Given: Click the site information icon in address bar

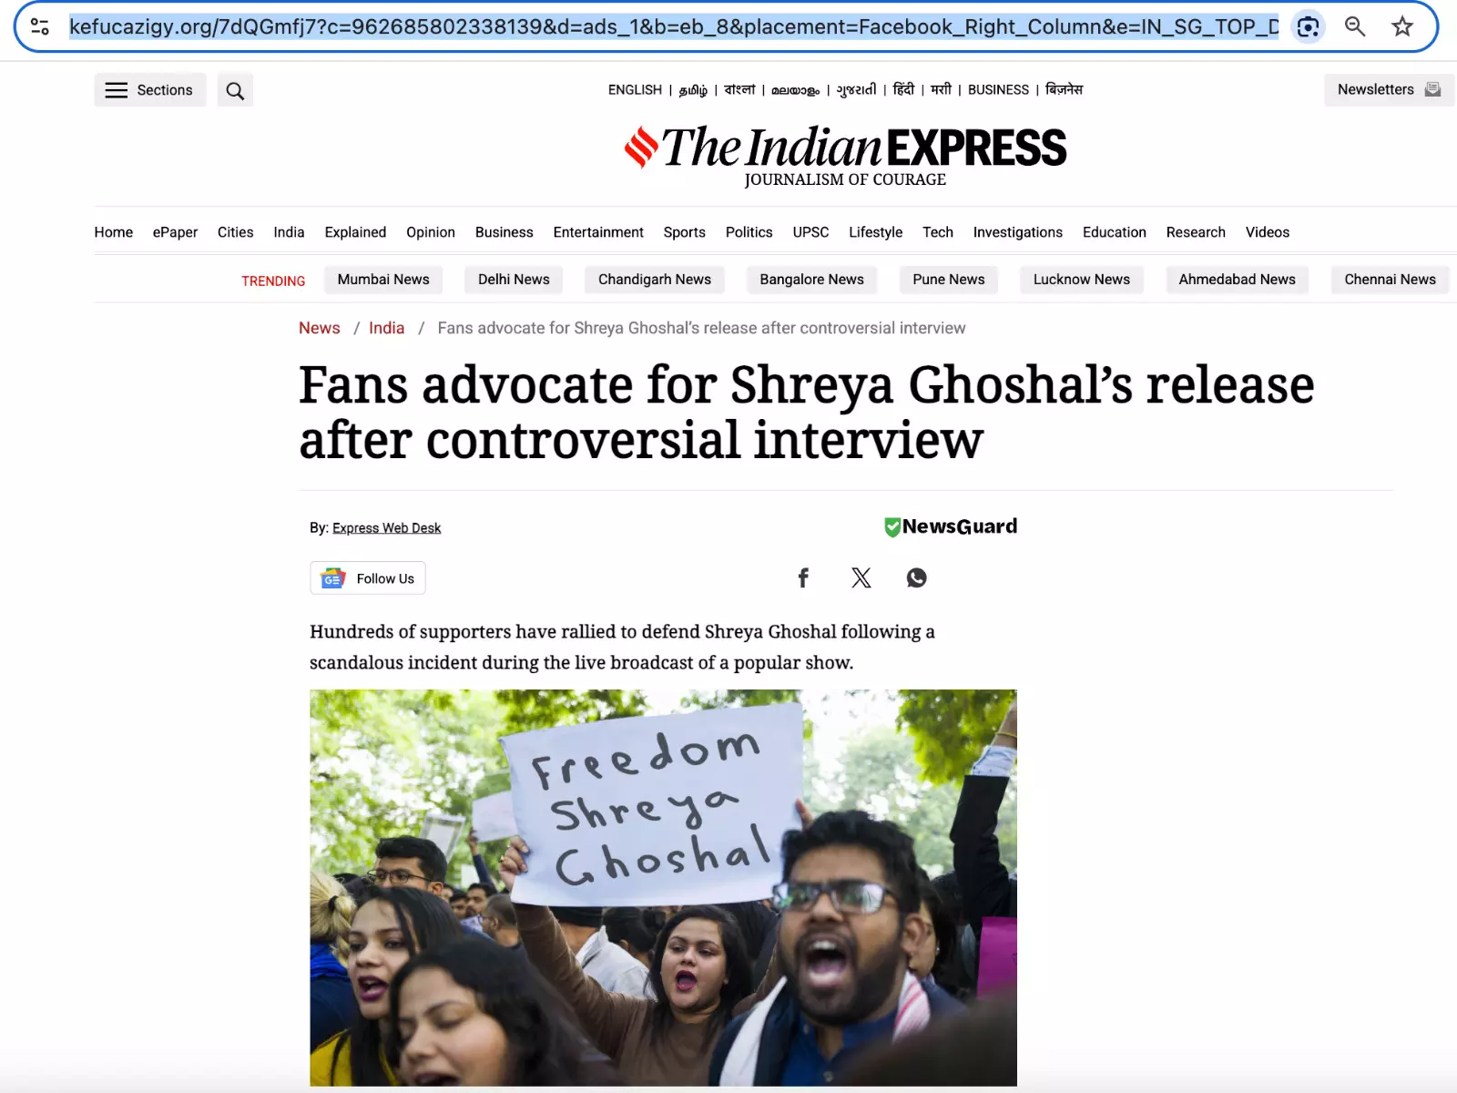Looking at the screenshot, I should (40, 27).
